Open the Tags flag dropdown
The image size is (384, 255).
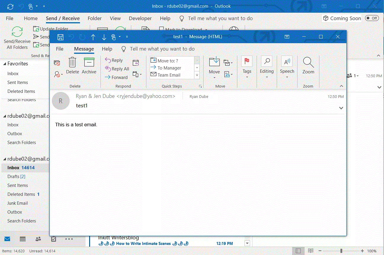coord(247,67)
